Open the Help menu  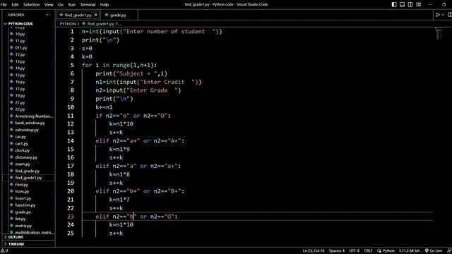105,5
